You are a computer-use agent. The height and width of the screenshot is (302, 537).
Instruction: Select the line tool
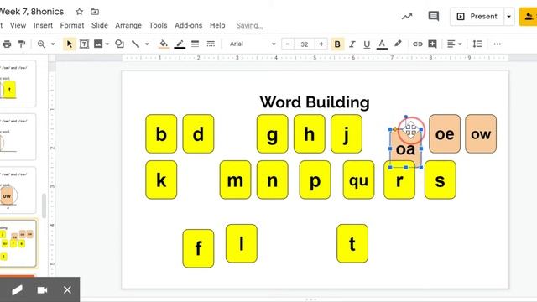(x=136, y=44)
